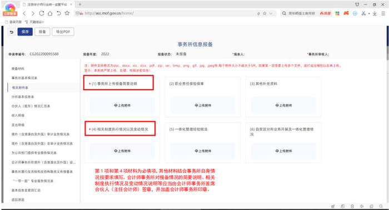The image size is (389, 210).
Task: Open a new tab with plus
Action: tap(80, 4)
